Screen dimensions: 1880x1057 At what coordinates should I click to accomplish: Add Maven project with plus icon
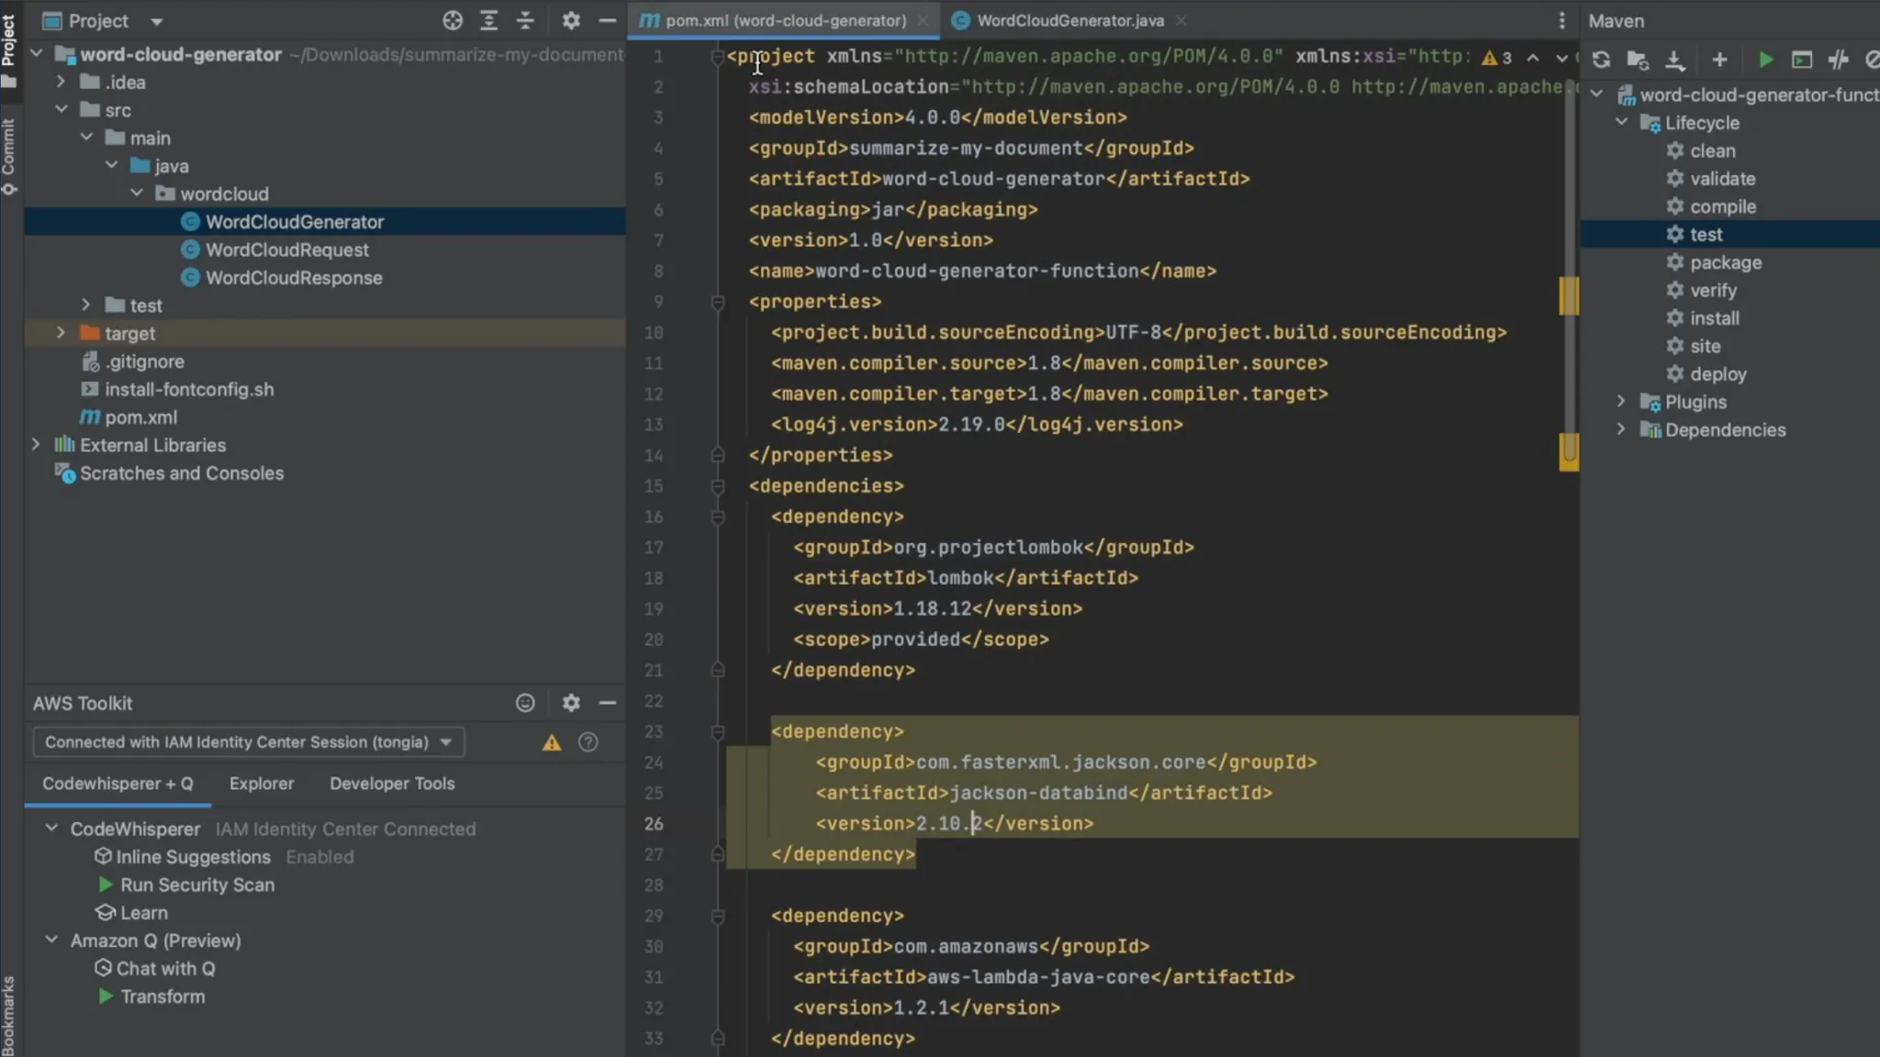(x=1719, y=60)
